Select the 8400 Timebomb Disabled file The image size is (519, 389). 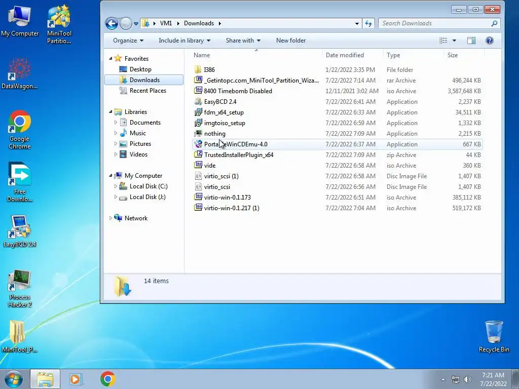click(337, 91)
